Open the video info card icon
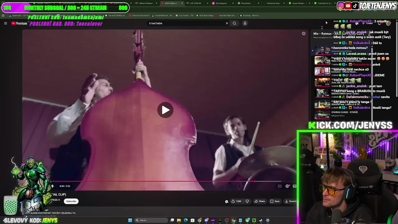Image resolution: width=398 pixels, height=224 pixels. click(303, 34)
